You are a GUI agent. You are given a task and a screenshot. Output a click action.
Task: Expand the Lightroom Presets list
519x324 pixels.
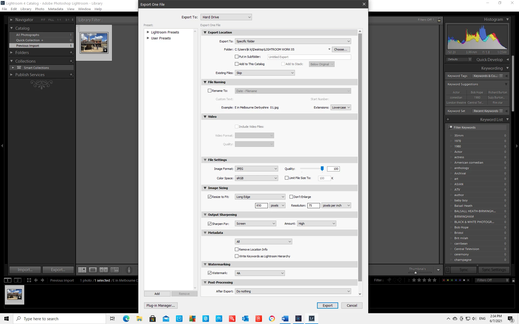[x=148, y=32]
